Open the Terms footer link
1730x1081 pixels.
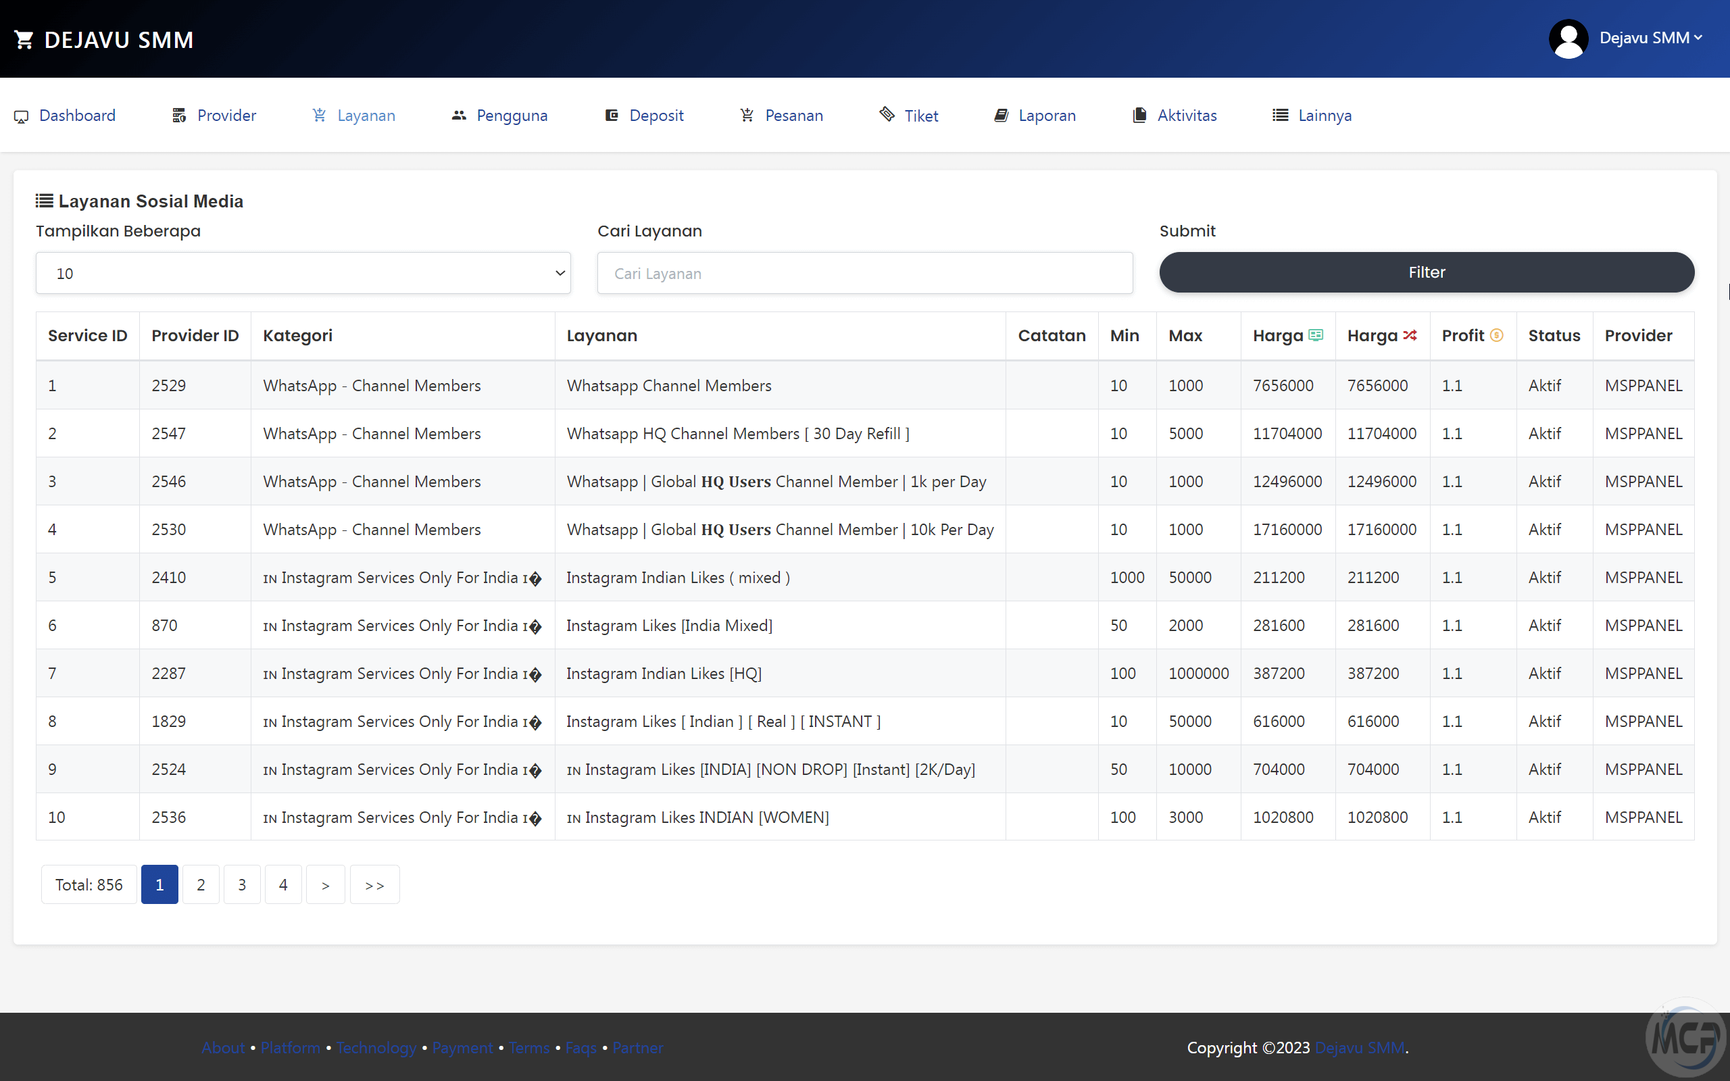click(x=529, y=1047)
